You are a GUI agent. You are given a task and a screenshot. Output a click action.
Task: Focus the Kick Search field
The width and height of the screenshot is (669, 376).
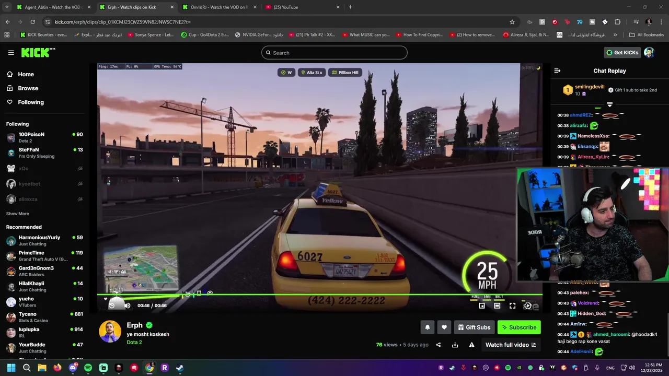[x=334, y=53]
